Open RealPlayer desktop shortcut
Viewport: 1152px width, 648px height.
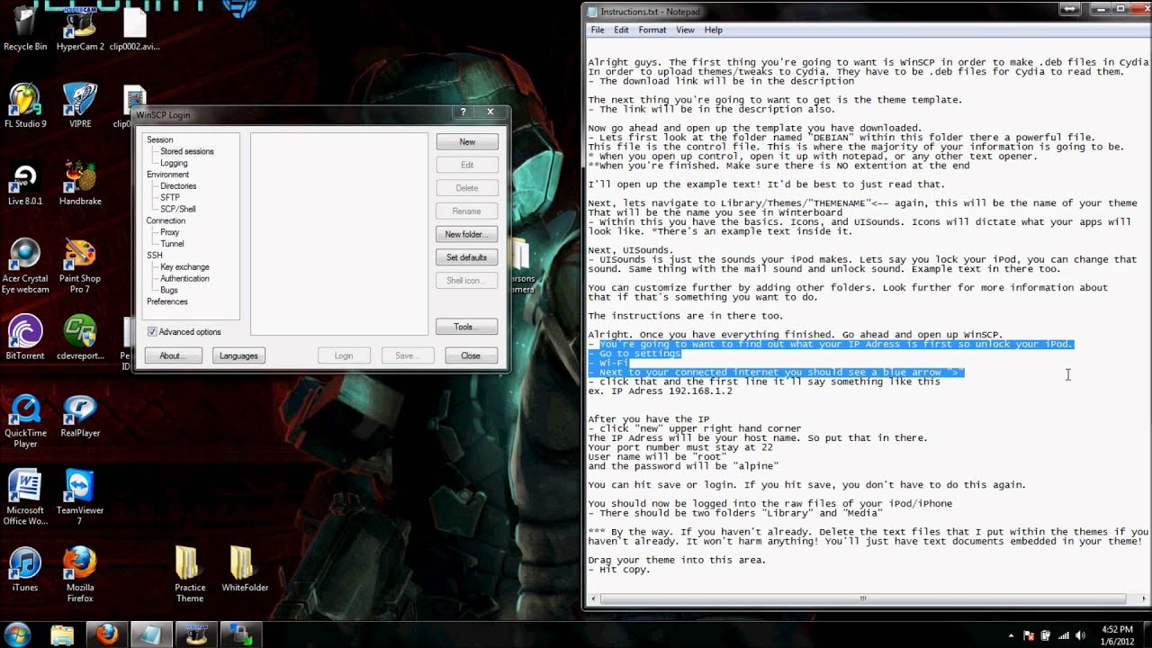pyautogui.click(x=80, y=416)
